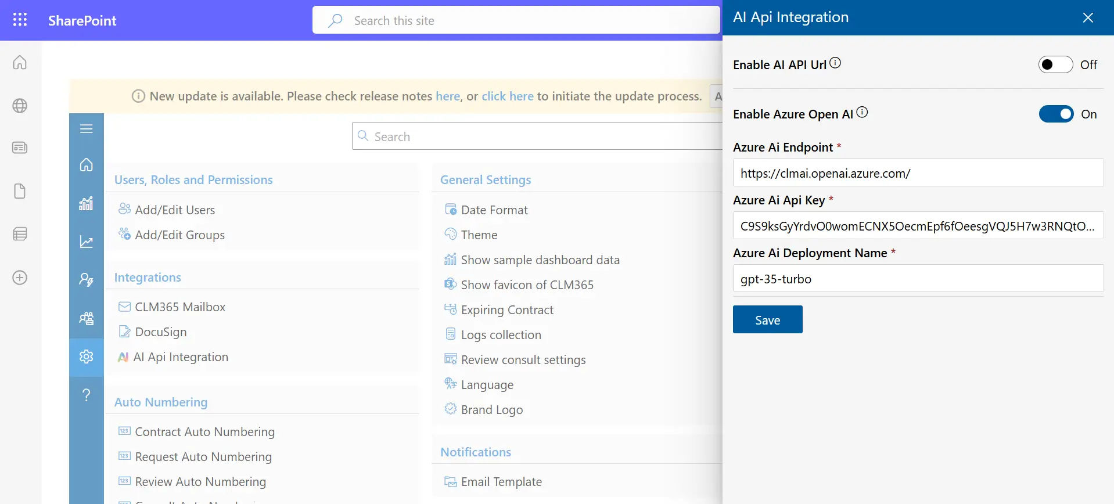Close the AI Api Integration panel
Viewport: 1114px width, 504px height.
click(x=1088, y=17)
